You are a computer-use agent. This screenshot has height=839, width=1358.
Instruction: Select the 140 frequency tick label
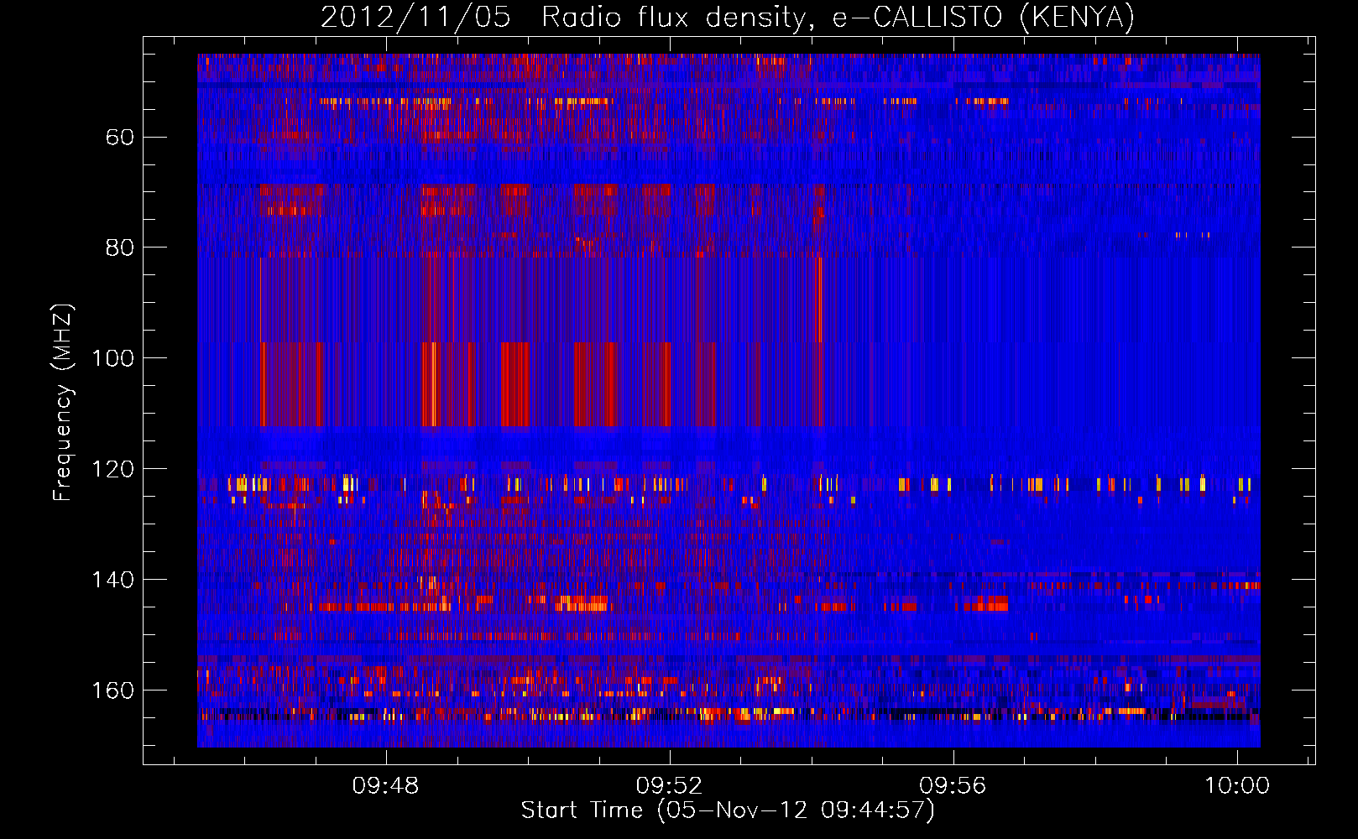click(x=113, y=580)
